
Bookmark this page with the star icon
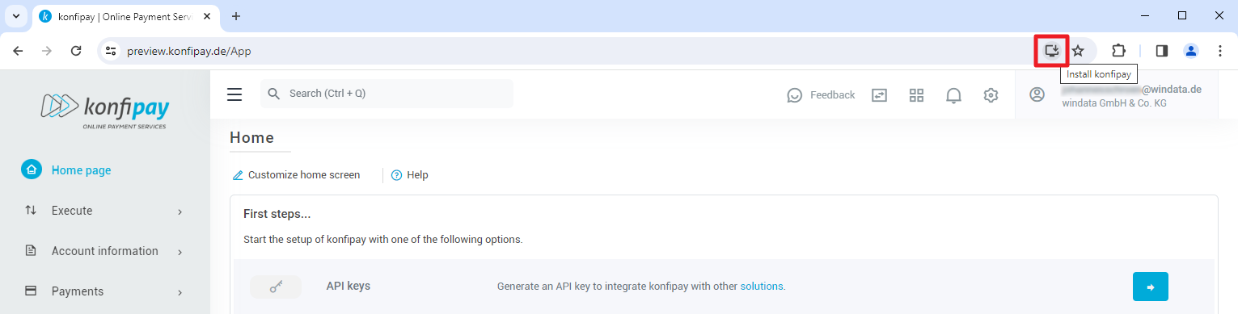(1078, 51)
